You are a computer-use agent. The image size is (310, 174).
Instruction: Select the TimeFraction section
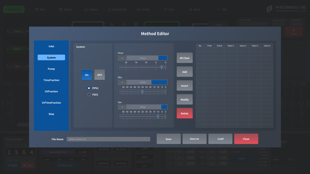51,80
